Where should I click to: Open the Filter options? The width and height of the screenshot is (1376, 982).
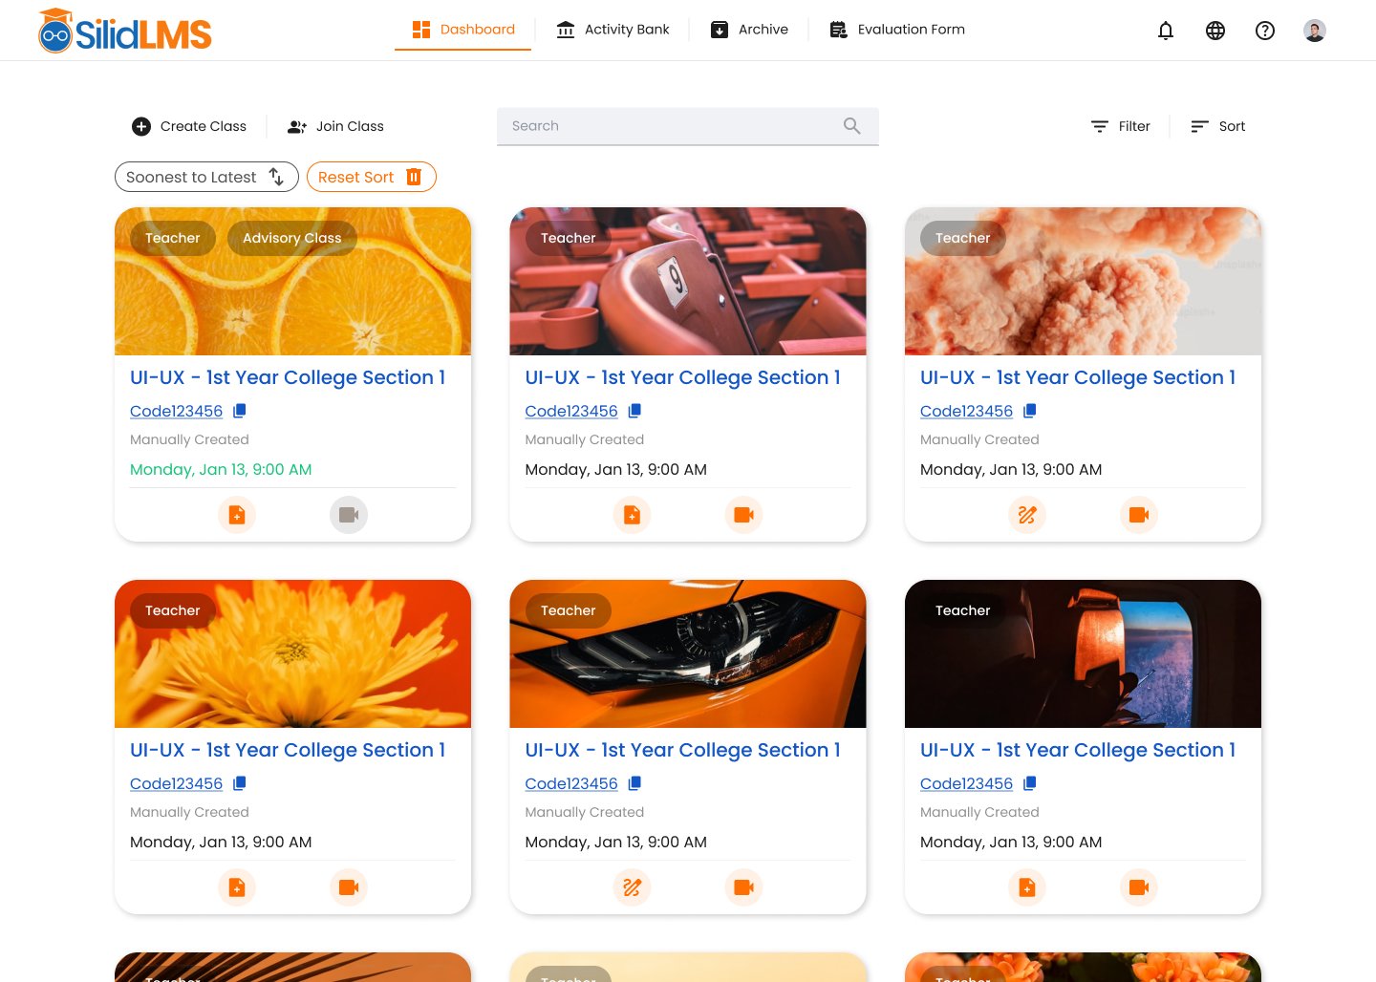tap(1121, 126)
